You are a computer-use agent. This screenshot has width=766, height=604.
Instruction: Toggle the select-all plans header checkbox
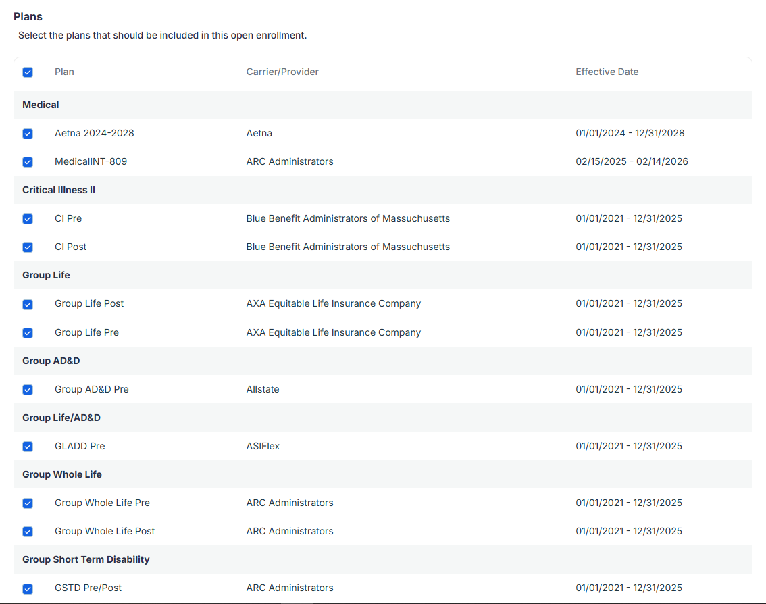28,72
